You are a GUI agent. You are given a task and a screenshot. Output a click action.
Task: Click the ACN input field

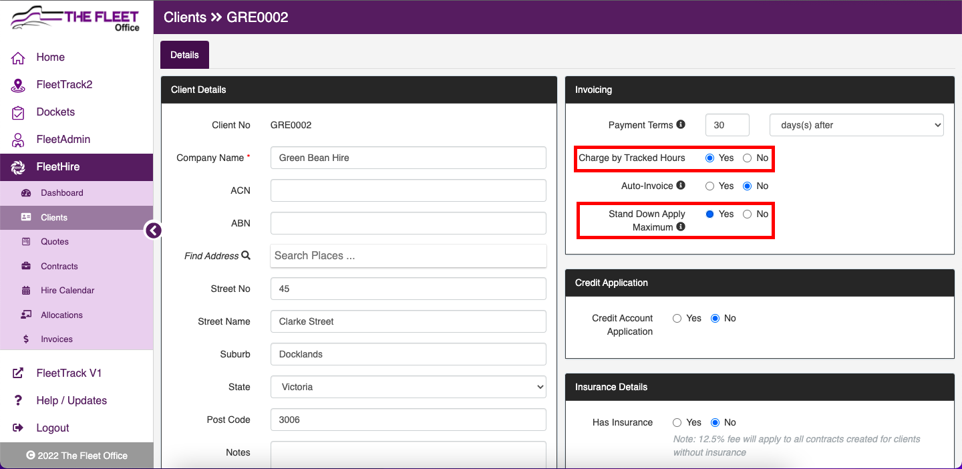point(408,190)
